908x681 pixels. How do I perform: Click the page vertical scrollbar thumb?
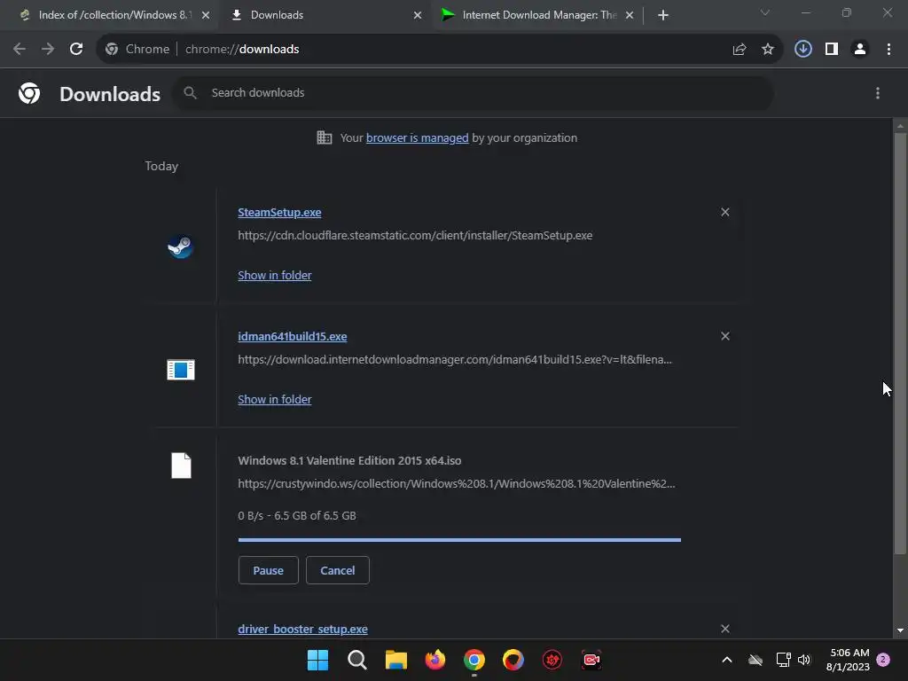[900, 344]
